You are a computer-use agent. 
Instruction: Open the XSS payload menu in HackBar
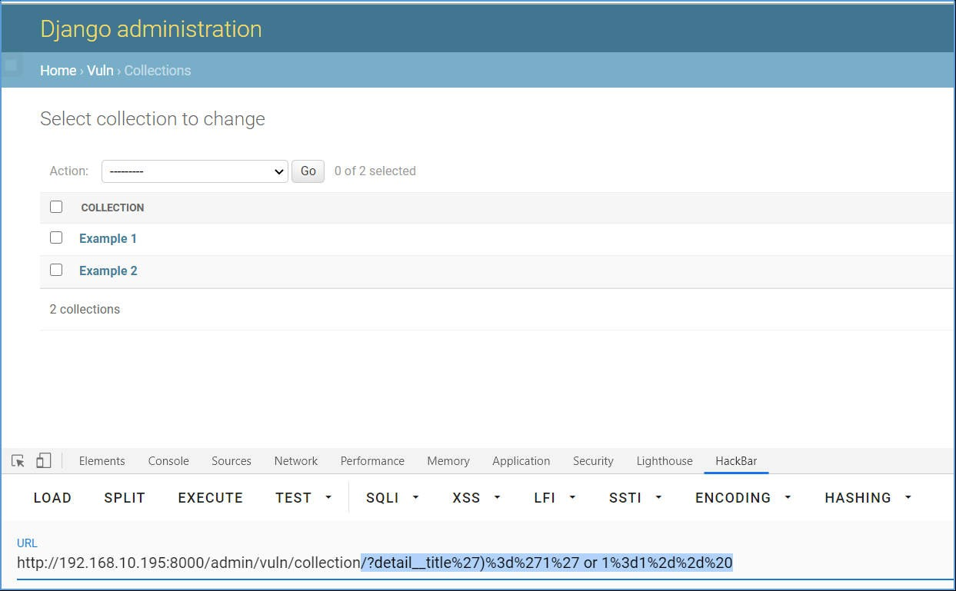coord(475,498)
